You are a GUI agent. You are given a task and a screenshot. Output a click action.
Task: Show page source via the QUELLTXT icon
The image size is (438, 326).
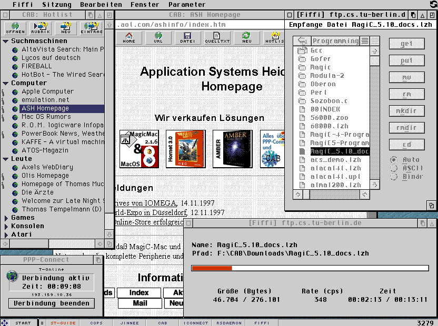217,38
